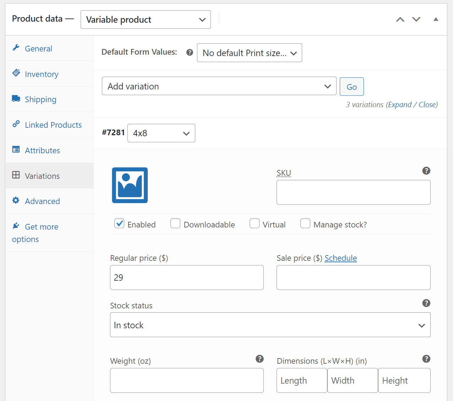
Task: Check the Downloadable checkbox
Action: tap(175, 223)
